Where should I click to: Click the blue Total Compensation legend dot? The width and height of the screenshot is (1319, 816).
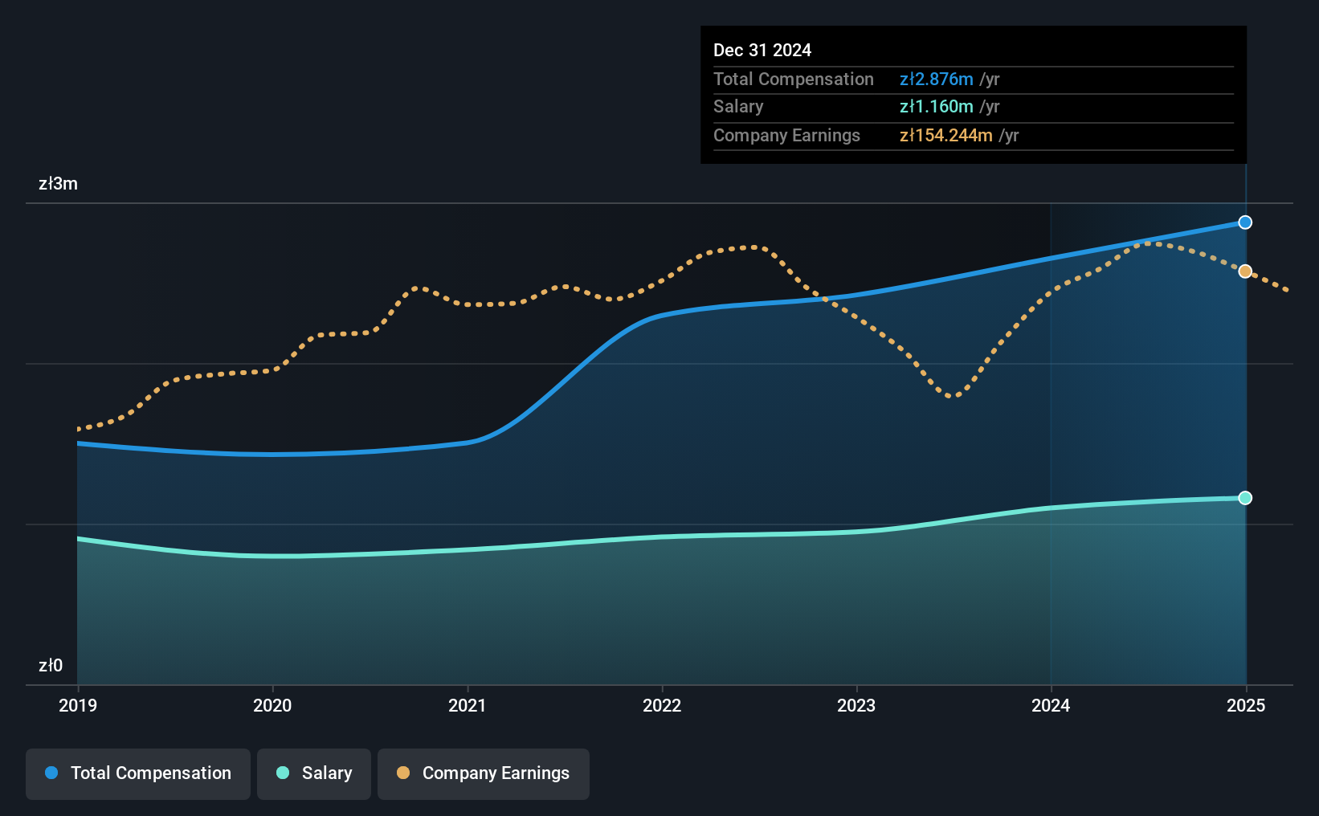point(51,773)
